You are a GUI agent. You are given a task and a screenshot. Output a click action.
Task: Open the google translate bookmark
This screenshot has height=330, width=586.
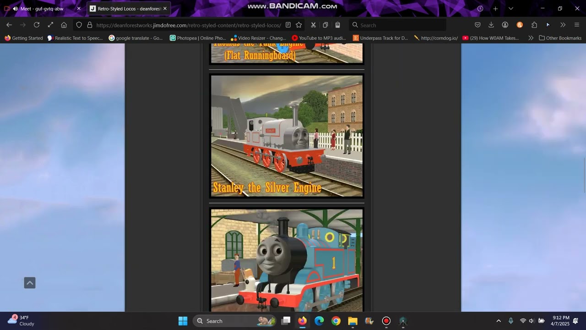[136, 38]
